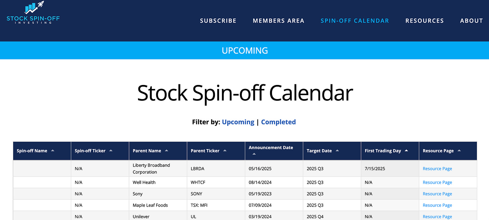Click the Announcement Date header text
Viewport: 489px width, 220px height.
click(x=271, y=147)
